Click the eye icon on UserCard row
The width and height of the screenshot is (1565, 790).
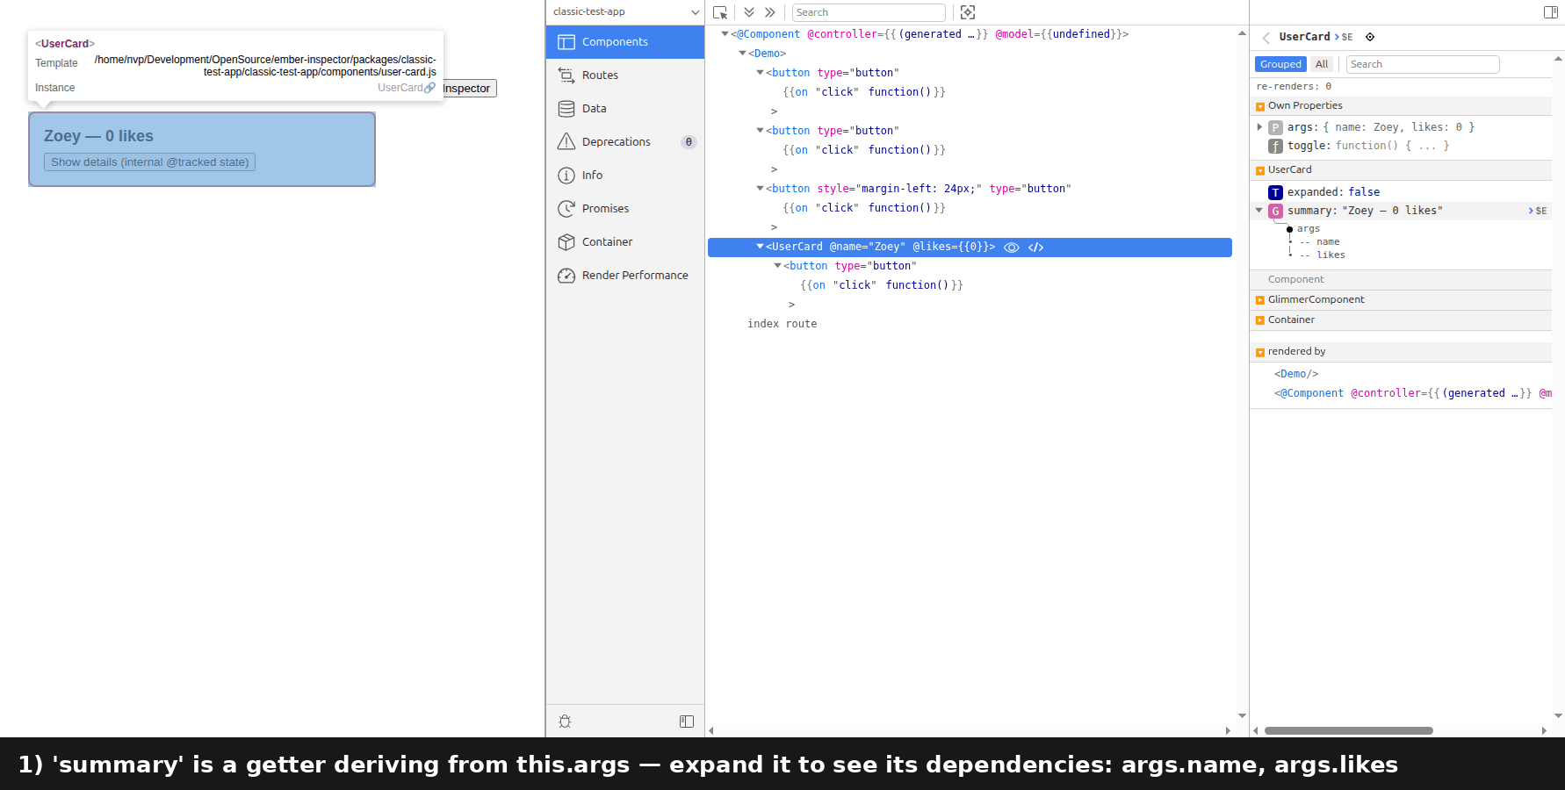[x=1012, y=248]
